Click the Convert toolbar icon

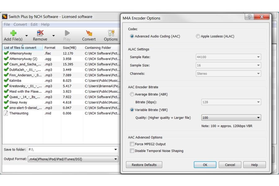click(89, 33)
